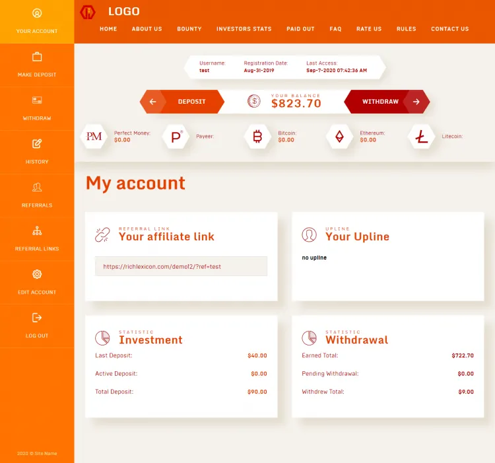Click the LOGO text in header

124,12
